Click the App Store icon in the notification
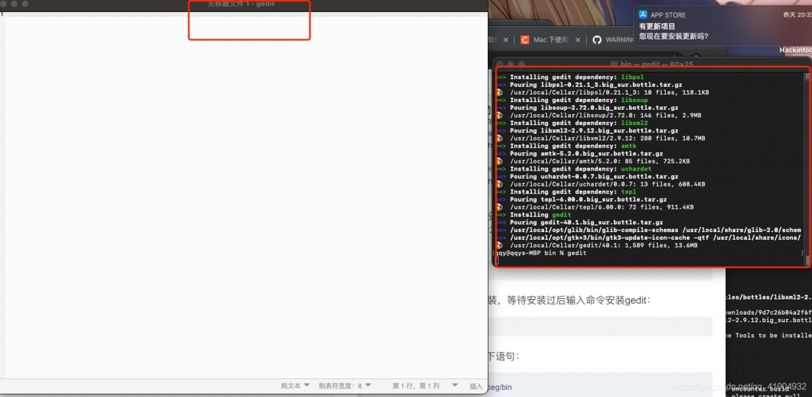Viewport: 812px width, 397px height. (643, 15)
